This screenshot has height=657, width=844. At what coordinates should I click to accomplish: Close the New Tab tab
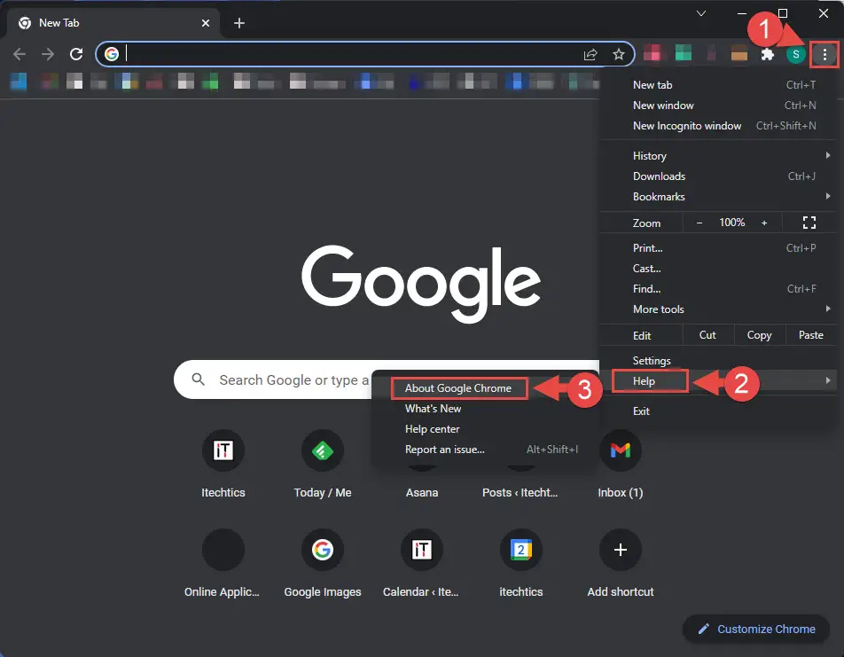pyautogui.click(x=205, y=23)
